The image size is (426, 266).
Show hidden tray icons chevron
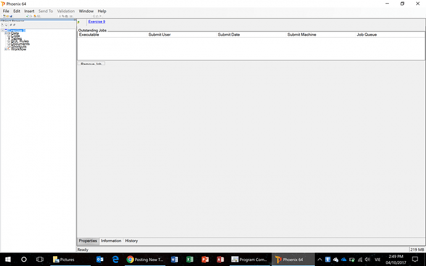tap(320, 259)
